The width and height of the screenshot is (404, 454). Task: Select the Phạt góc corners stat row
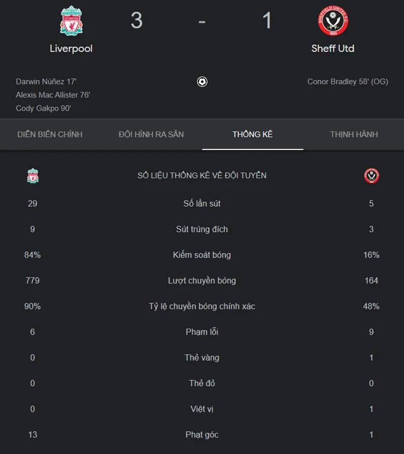pyautogui.click(x=202, y=434)
